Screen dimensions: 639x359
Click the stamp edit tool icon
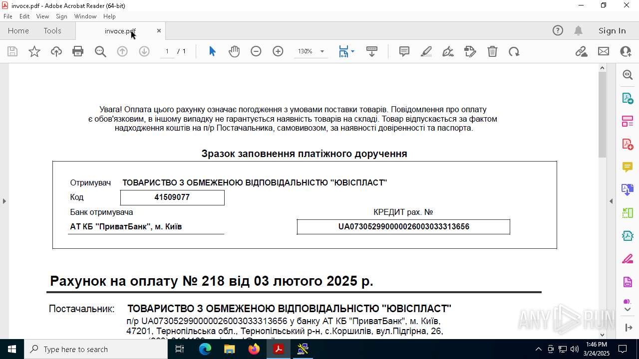click(x=470, y=51)
